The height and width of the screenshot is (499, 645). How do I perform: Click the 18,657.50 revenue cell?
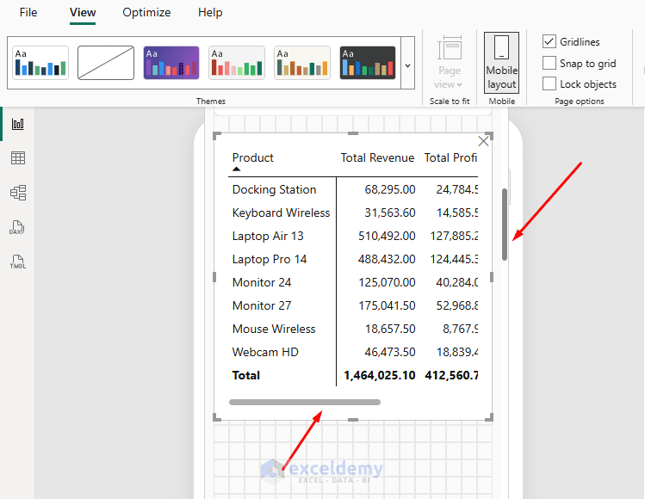point(390,329)
